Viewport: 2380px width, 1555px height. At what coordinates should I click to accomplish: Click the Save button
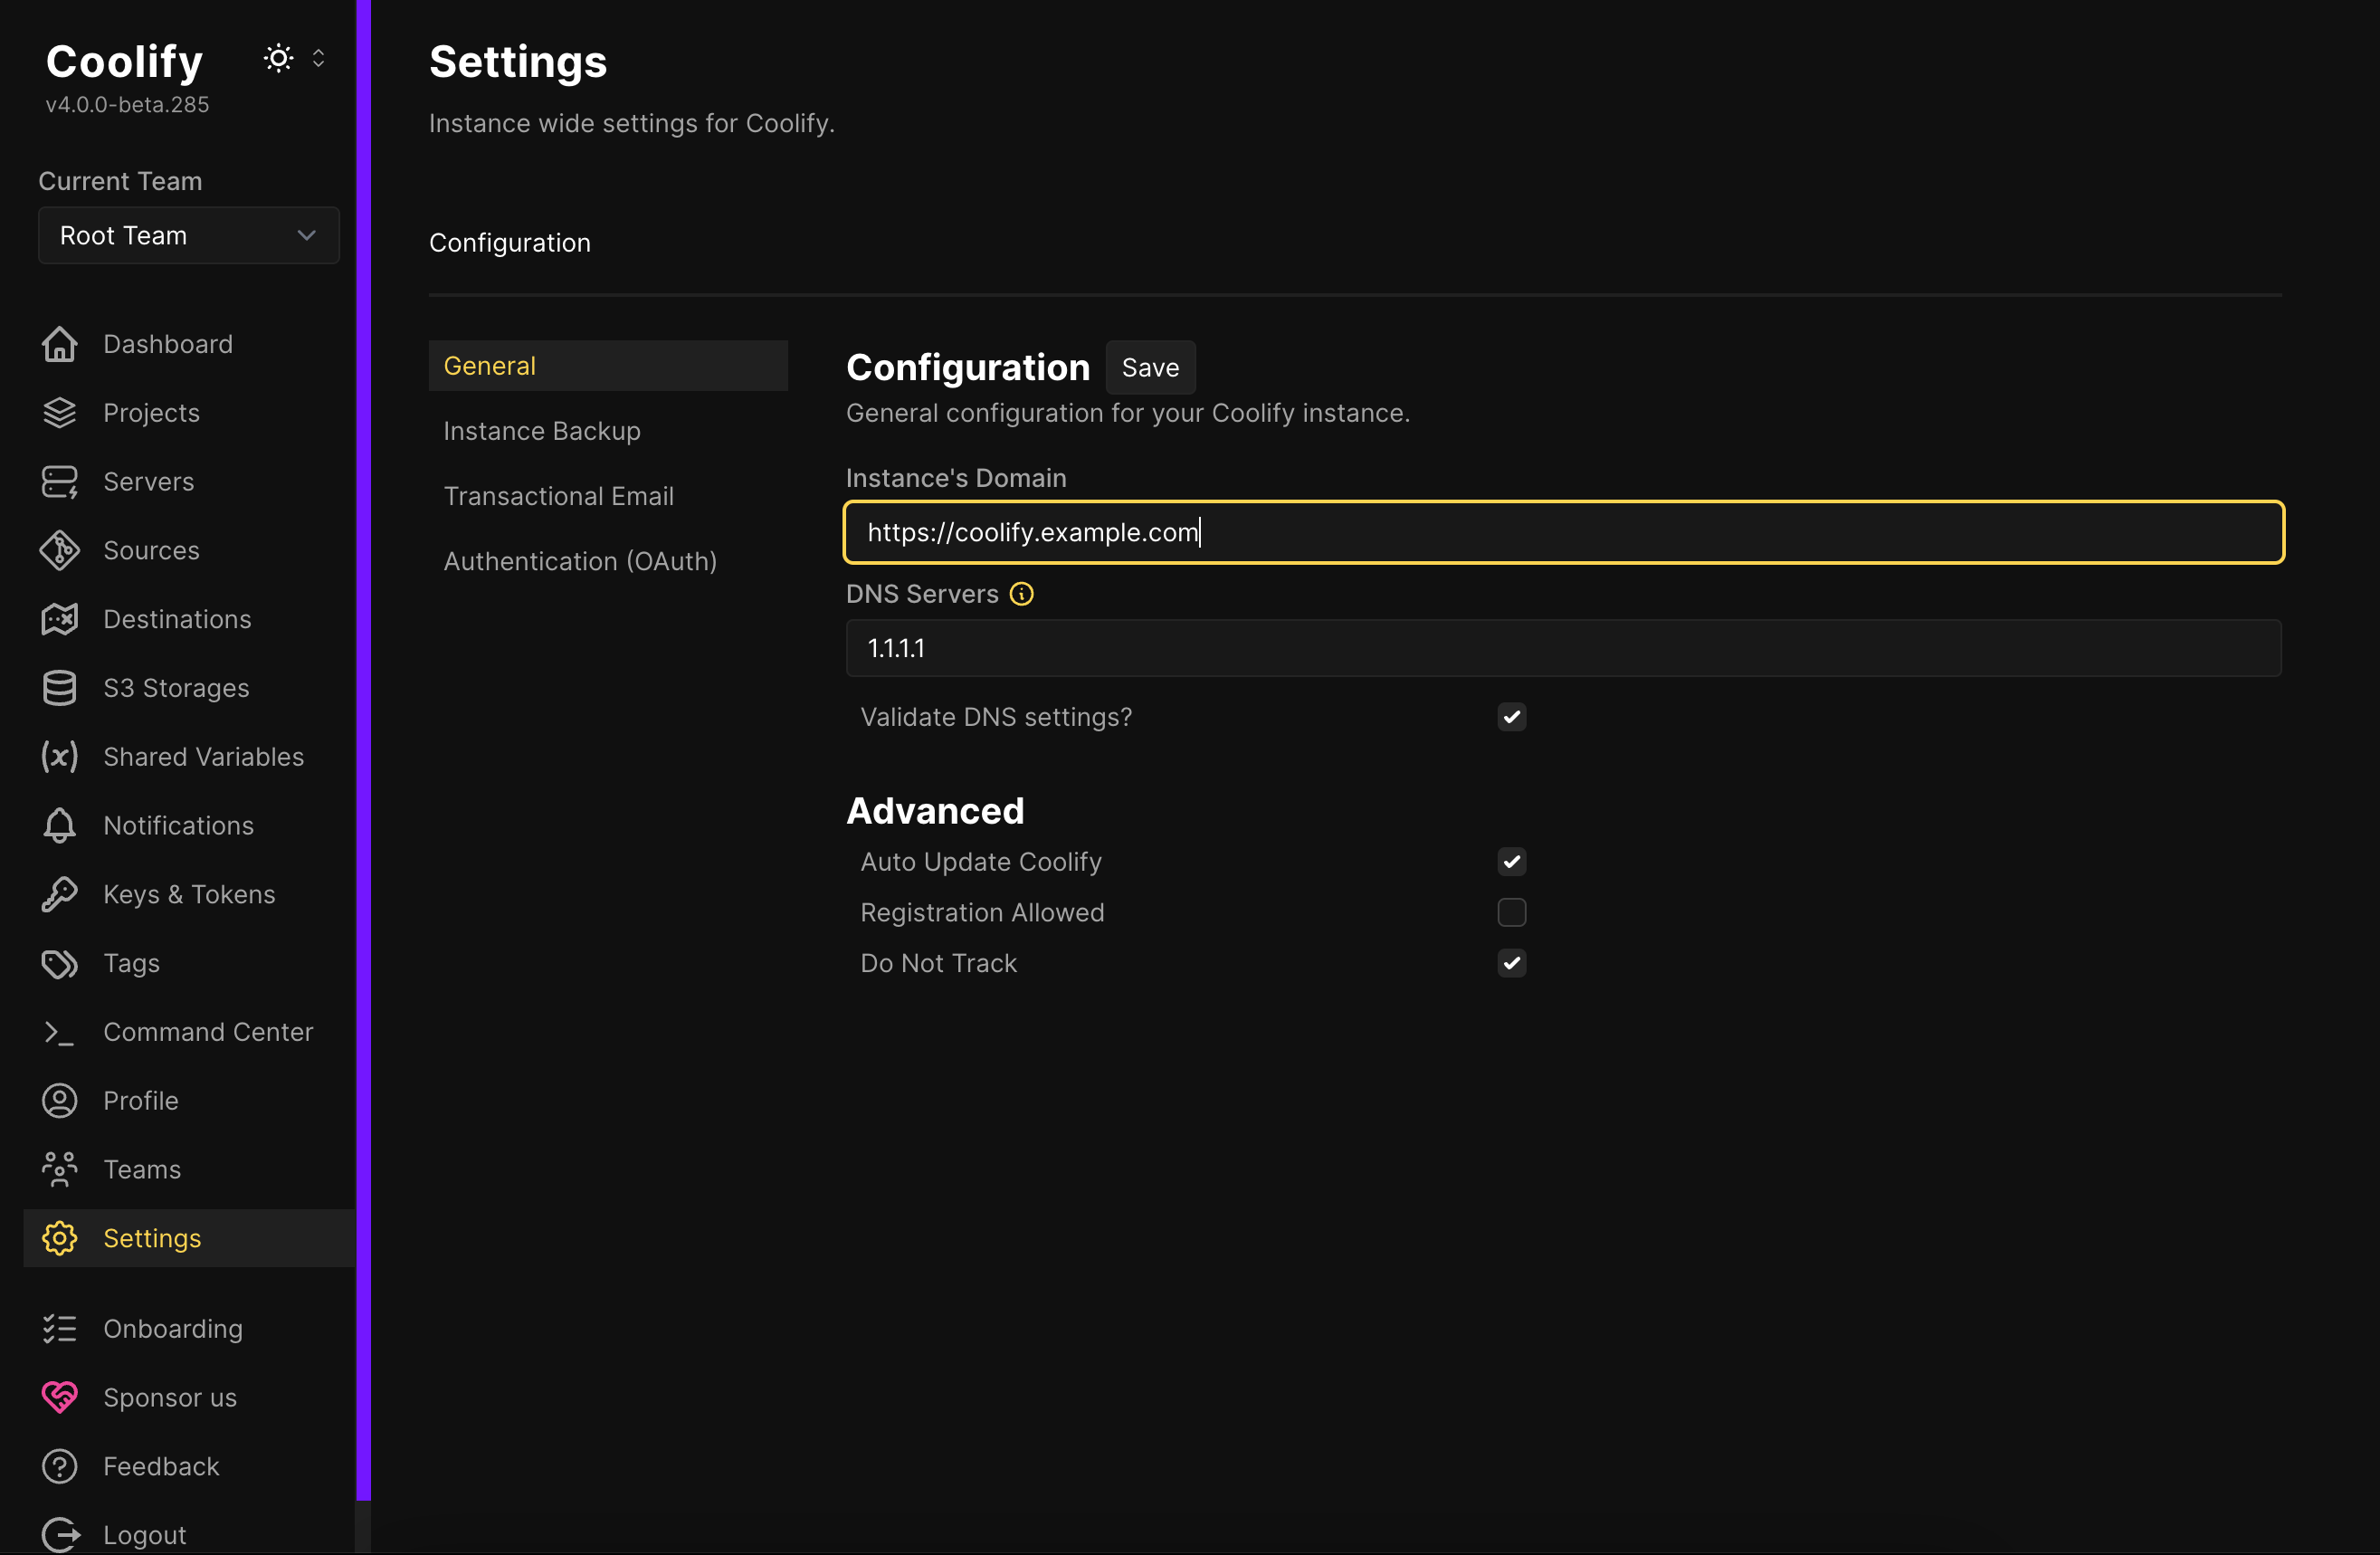pos(1150,367)
